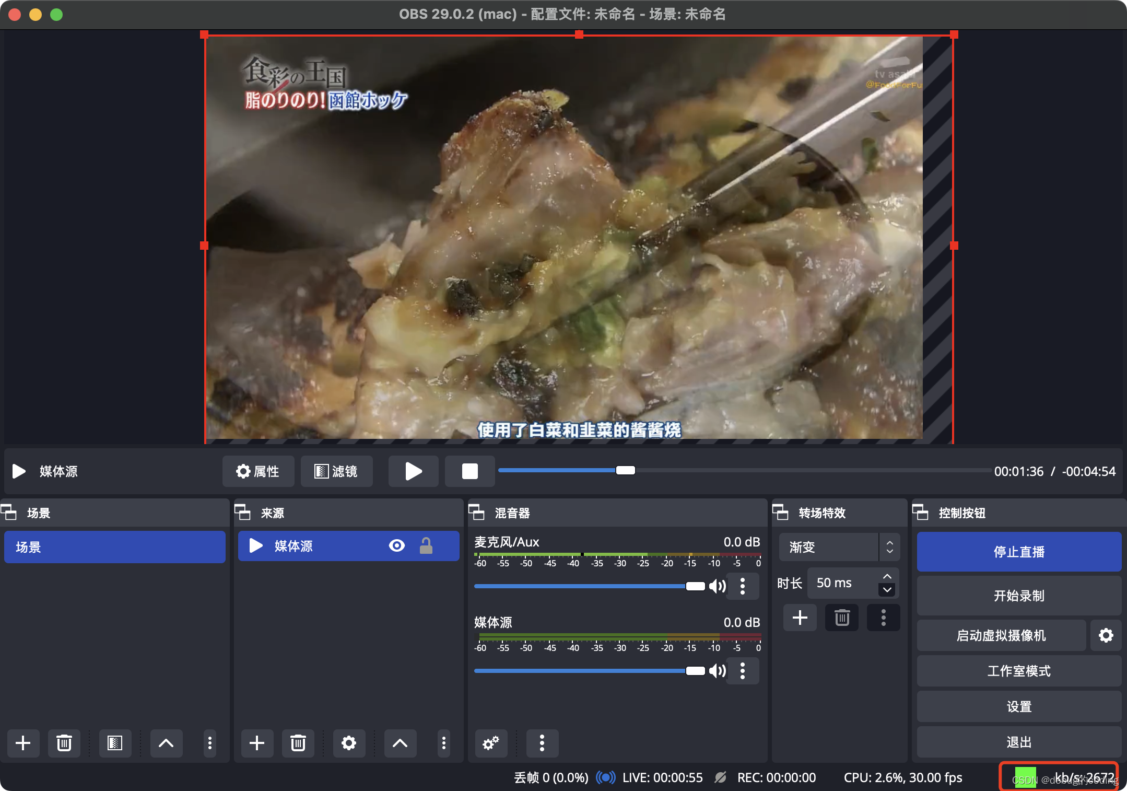Remove transition with trash icon

(x=841, y=618)
